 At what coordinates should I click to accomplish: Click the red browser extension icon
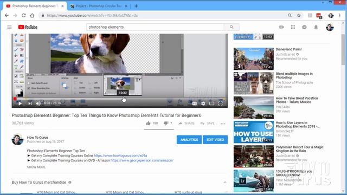[319, 16]
